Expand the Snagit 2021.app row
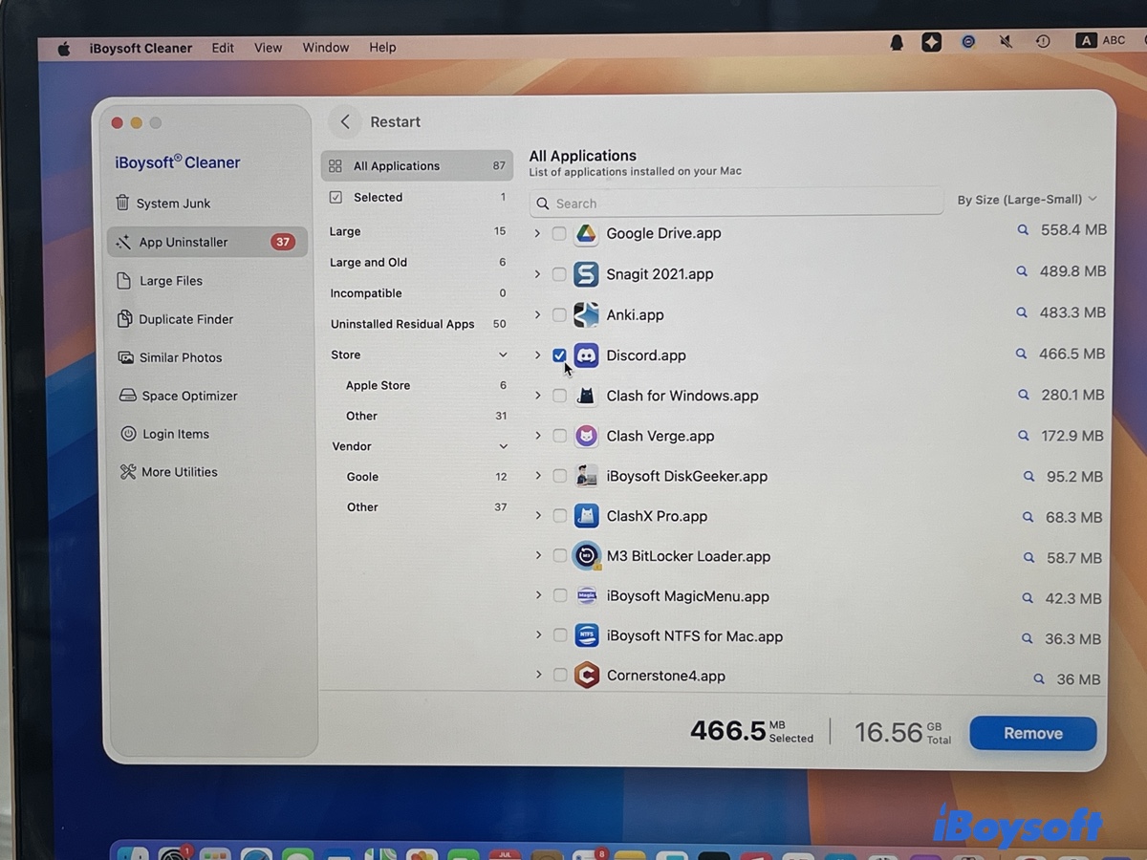The height and width of the screenshot is (860, 1147). [537, 274]
